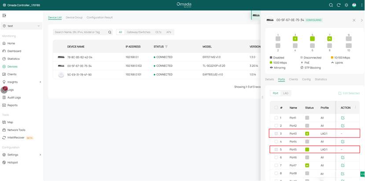This screenshot has width=365, height=181.
Task: Expand the Insights menu arrow
Action: (x=40, y=82)
